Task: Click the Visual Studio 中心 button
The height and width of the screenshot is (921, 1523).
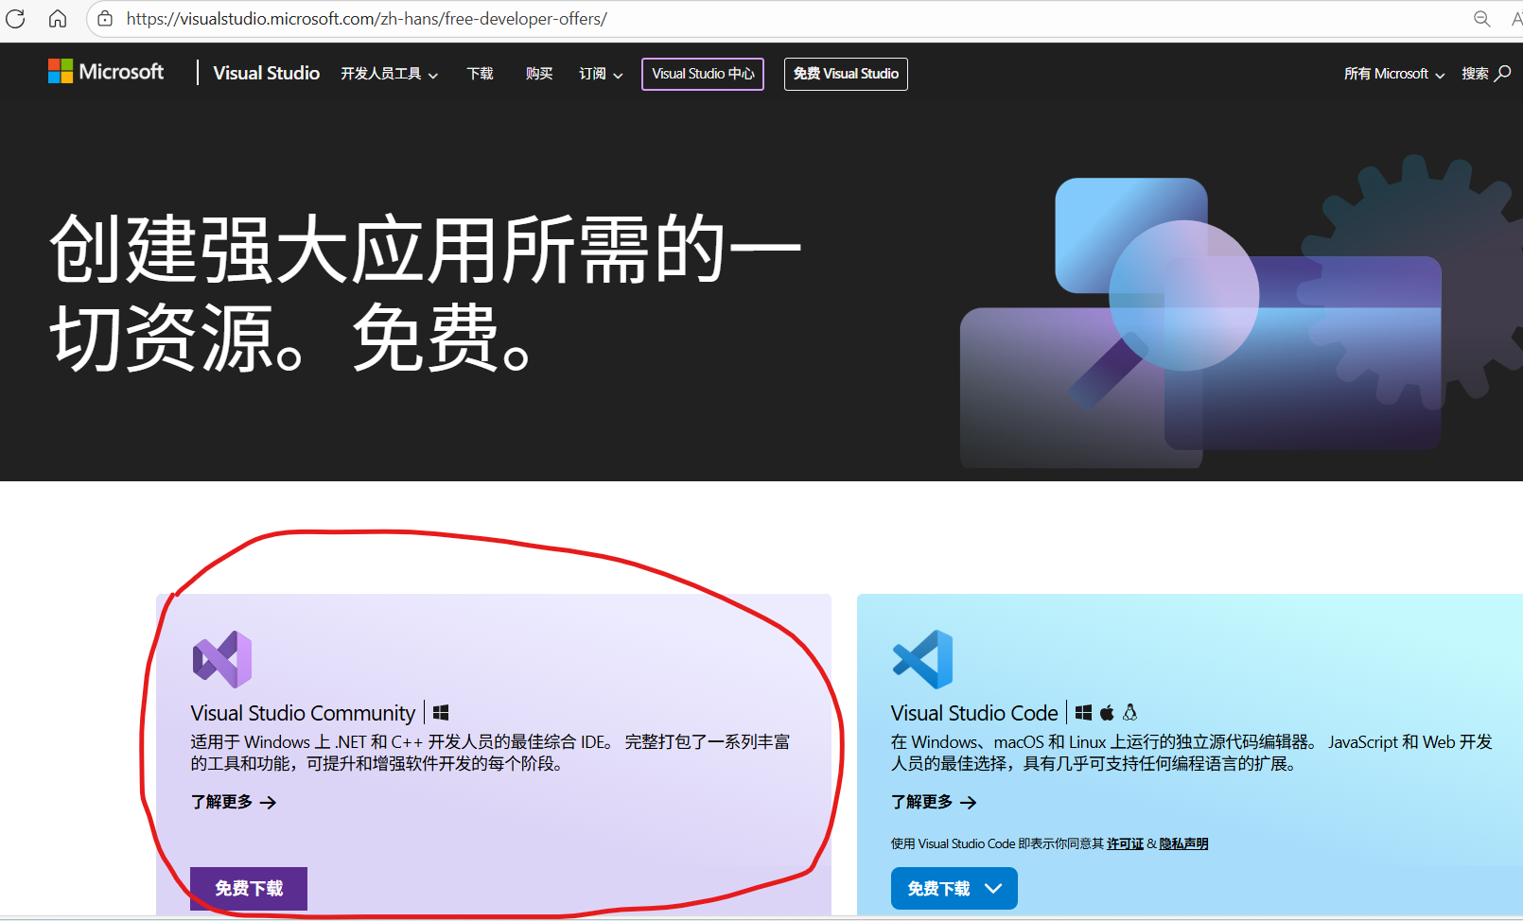Action: click(703, 74)
